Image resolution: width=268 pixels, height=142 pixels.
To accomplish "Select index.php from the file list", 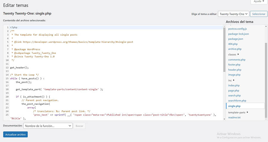I will pyautogui.click(x=234, y=85).
